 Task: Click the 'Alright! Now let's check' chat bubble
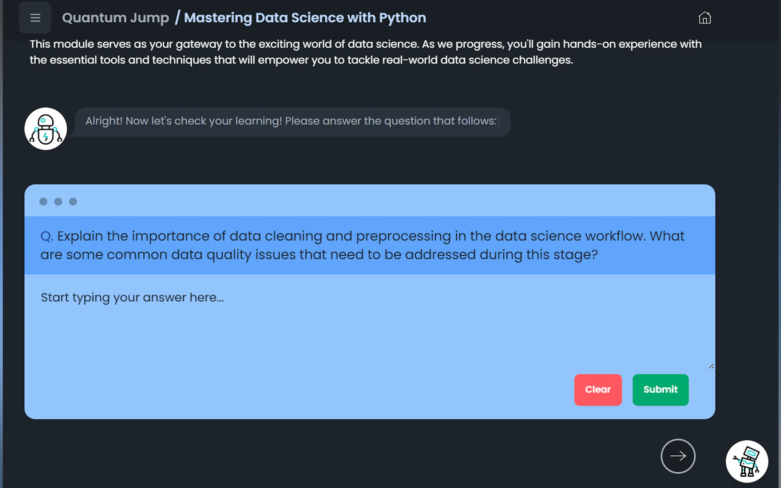pos(291,121)
